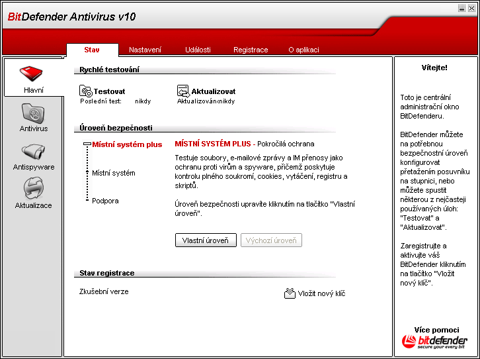
Task: Open the Události tab
Action: coord(198,50)
